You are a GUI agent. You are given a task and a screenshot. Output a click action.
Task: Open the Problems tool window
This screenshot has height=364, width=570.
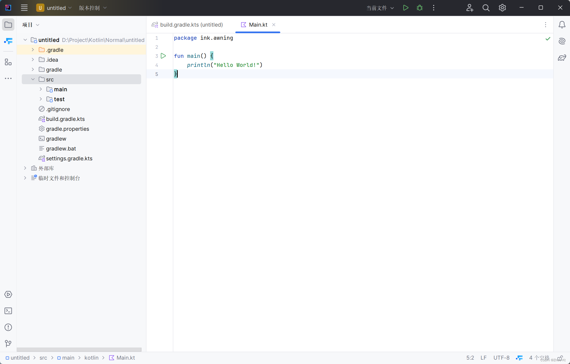point(8,327)
